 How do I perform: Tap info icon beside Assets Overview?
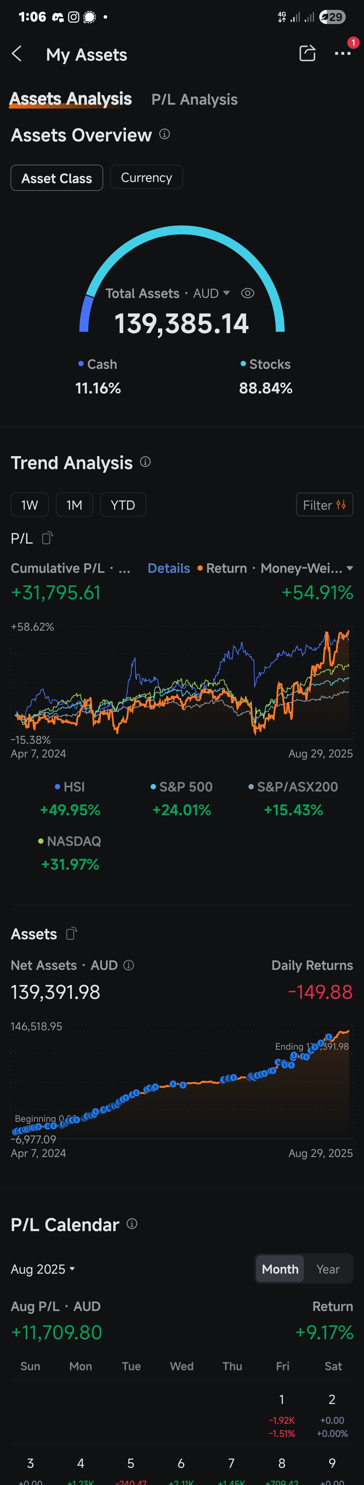pyautogui.click(x=165, y=134)
